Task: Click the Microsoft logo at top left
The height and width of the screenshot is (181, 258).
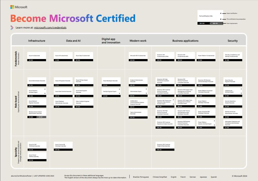Action: pyautogui.click(x=19, y=7)
